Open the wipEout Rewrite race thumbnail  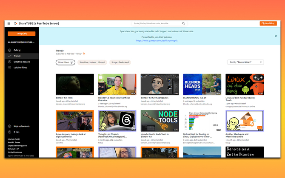[75, 121]
